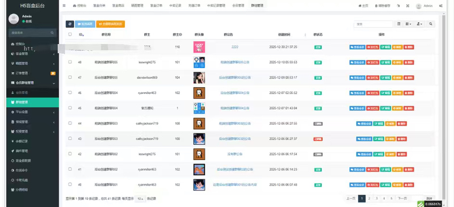Click the blue 查看会话 button for row 42

tap(364, 154)
